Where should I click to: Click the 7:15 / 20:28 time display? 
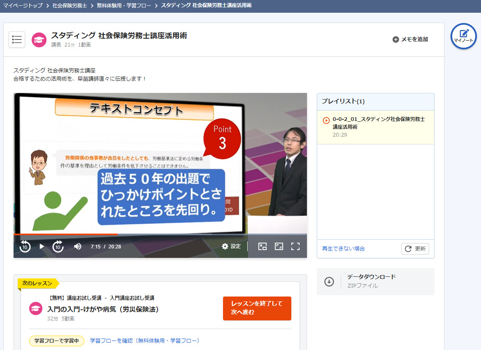click(x=106, y=247)
